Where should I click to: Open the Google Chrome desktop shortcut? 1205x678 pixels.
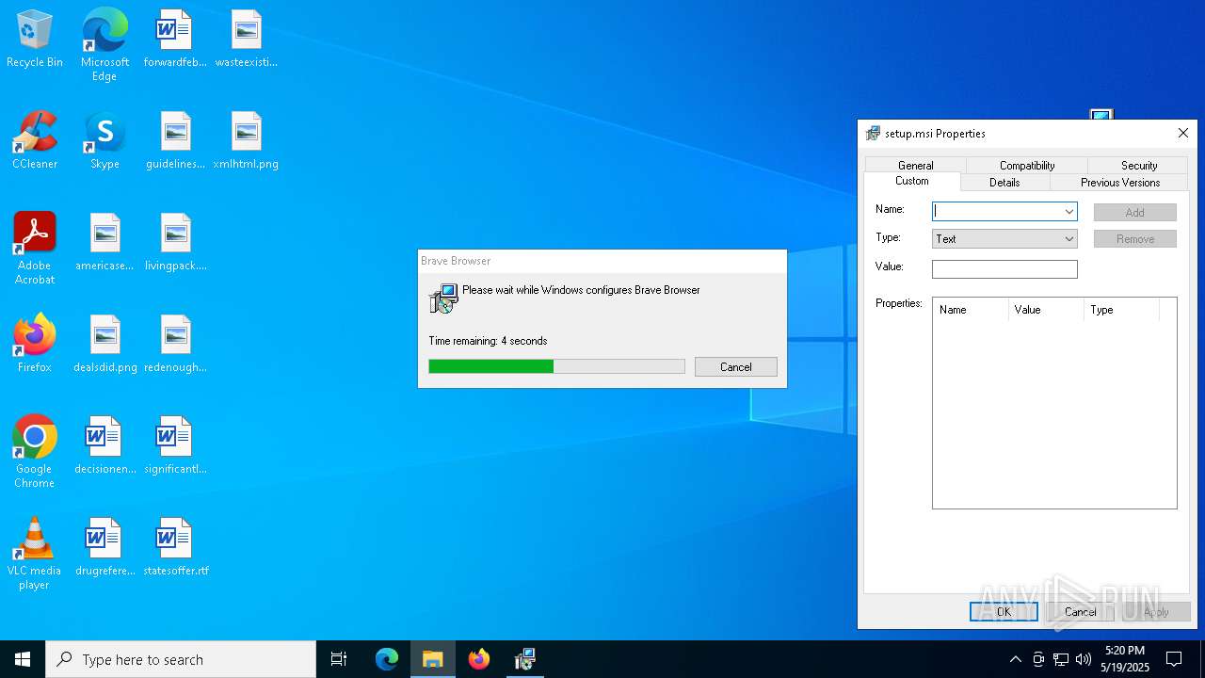tap(35, 452)
